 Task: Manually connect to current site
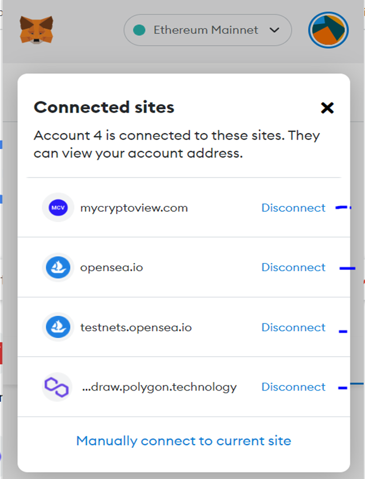click(x=184, y=441)
